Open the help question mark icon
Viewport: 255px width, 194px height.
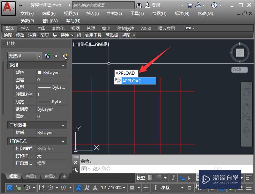[x=214, y=5]
